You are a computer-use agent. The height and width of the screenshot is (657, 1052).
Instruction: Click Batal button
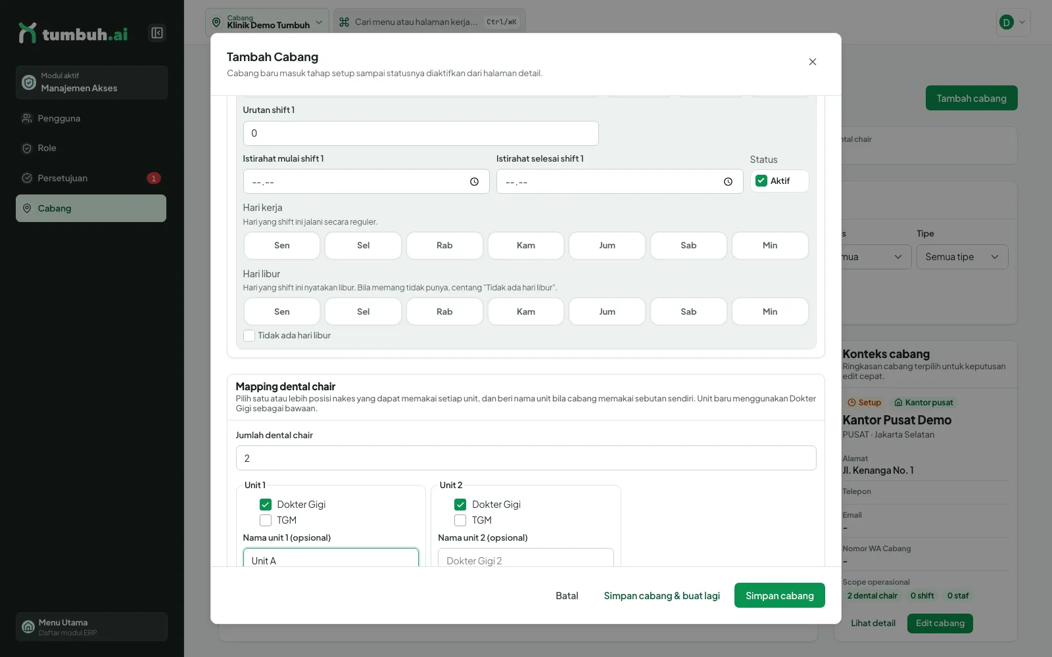point(567,595)
